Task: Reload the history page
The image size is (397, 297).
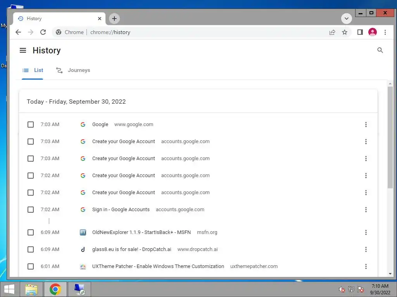Action: pos(43,32)
